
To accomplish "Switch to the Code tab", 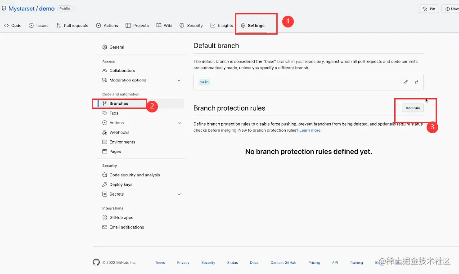I will (13, 26).
